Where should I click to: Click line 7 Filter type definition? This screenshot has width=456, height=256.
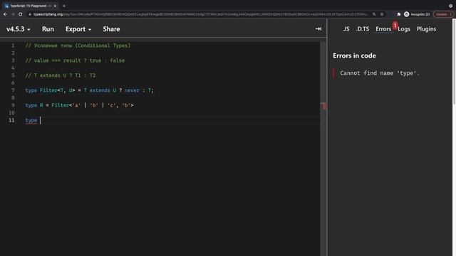pos(89,90)
